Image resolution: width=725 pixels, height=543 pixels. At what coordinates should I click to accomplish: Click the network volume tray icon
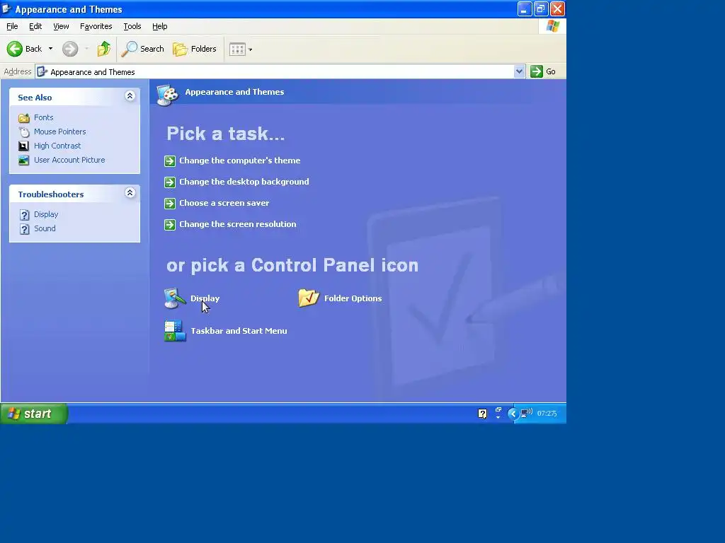click(x=527, y=413)
